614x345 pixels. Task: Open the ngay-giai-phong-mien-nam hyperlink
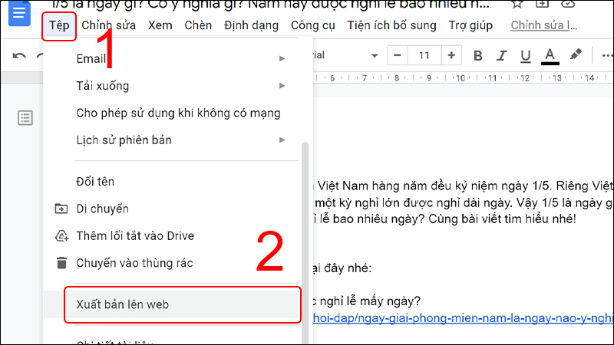[x=463, y=318]
